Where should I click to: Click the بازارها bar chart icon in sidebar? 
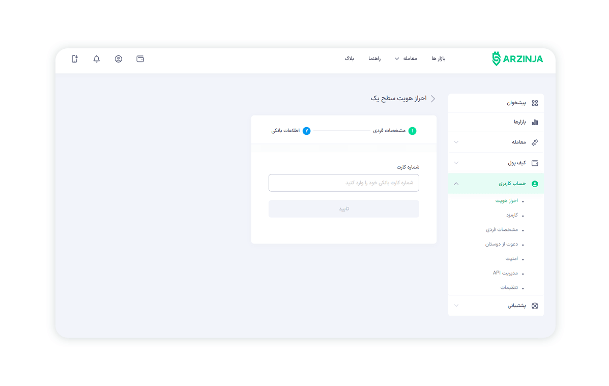535,122
